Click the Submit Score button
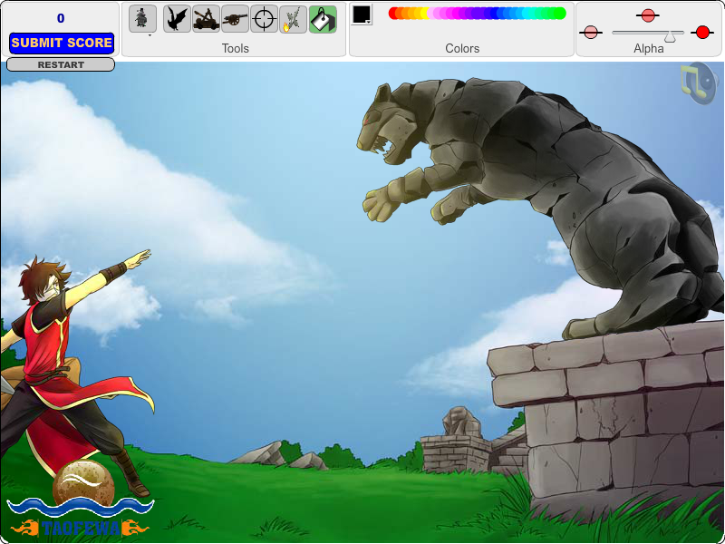This screenshot has width=725, height=544. [62, 43]
